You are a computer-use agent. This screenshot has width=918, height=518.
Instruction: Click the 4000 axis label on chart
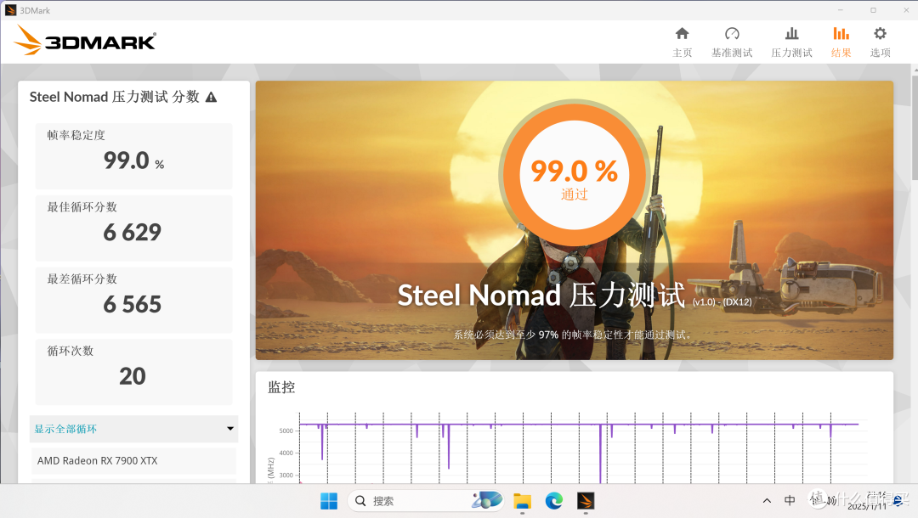(286, 453)
